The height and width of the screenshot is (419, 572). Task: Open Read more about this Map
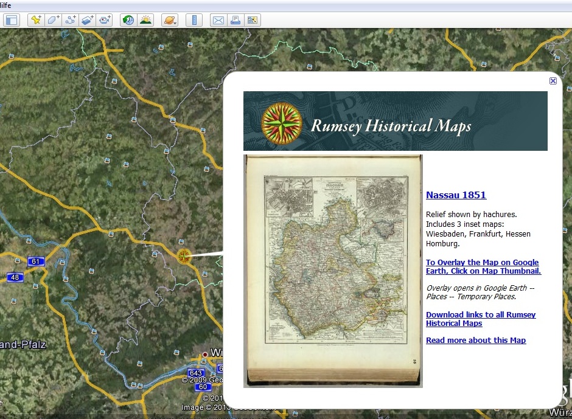click(476, 340)
